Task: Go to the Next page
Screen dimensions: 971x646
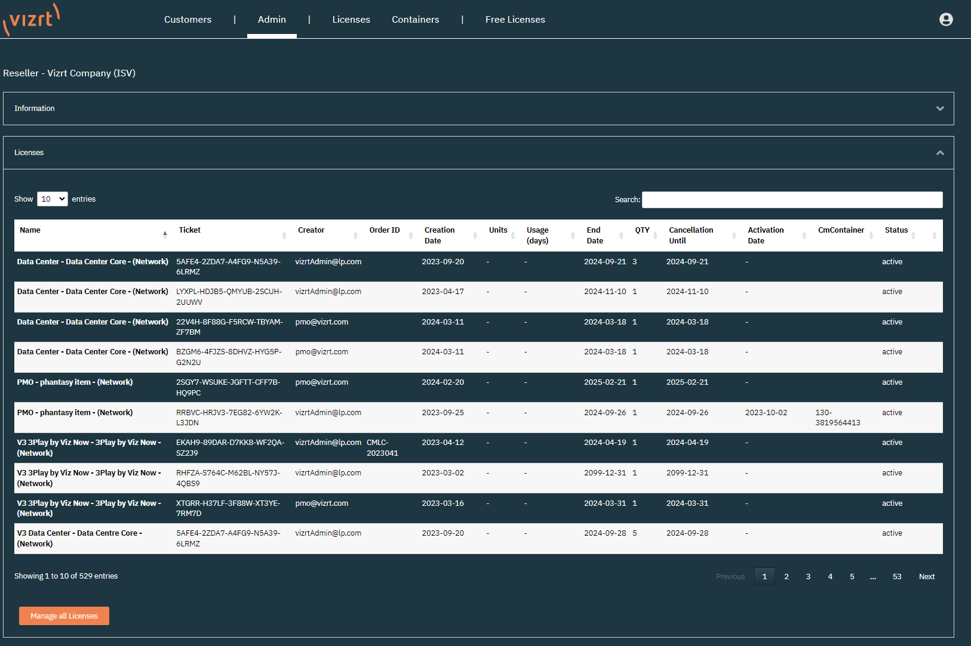Action: click(x=926, y=577)
